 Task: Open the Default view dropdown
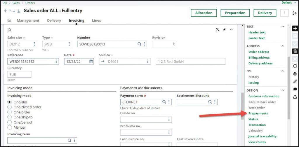click(x=289, y=3)
